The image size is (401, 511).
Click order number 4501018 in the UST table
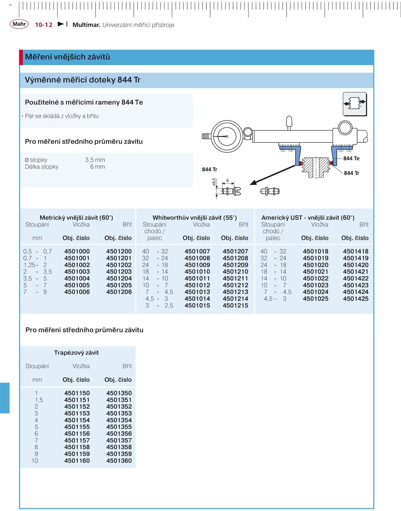point(316,252)
